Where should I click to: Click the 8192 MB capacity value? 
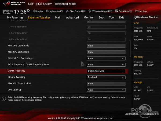pos(138,74)
